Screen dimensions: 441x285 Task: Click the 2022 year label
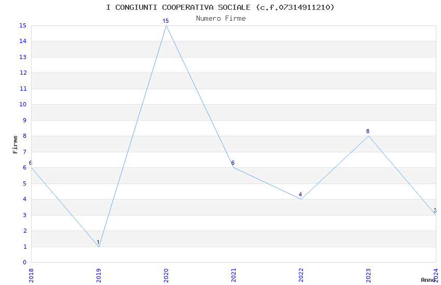pos(301,276)
